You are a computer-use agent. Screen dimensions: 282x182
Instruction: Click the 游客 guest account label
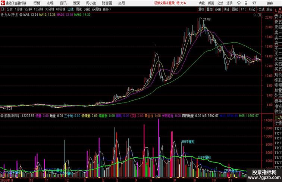pyautogui.click(x=270, y=3)
